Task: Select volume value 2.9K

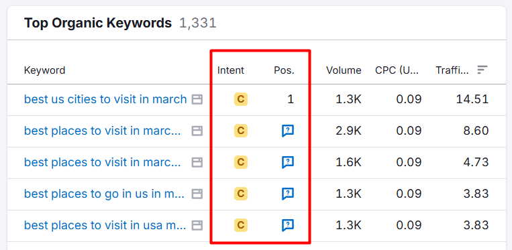Action: [348, 131]
